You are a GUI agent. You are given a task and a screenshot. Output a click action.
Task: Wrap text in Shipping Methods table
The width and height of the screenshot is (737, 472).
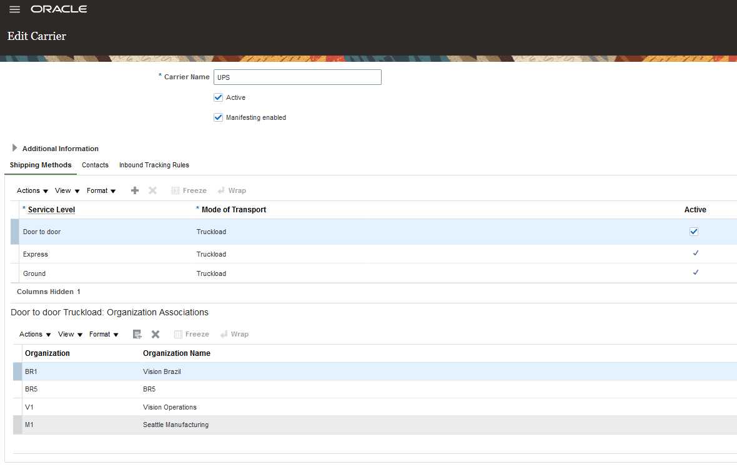click(232, 190)
